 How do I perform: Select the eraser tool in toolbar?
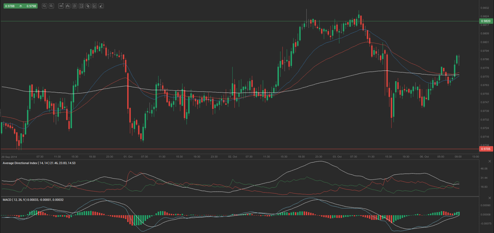tap(101, 6)
